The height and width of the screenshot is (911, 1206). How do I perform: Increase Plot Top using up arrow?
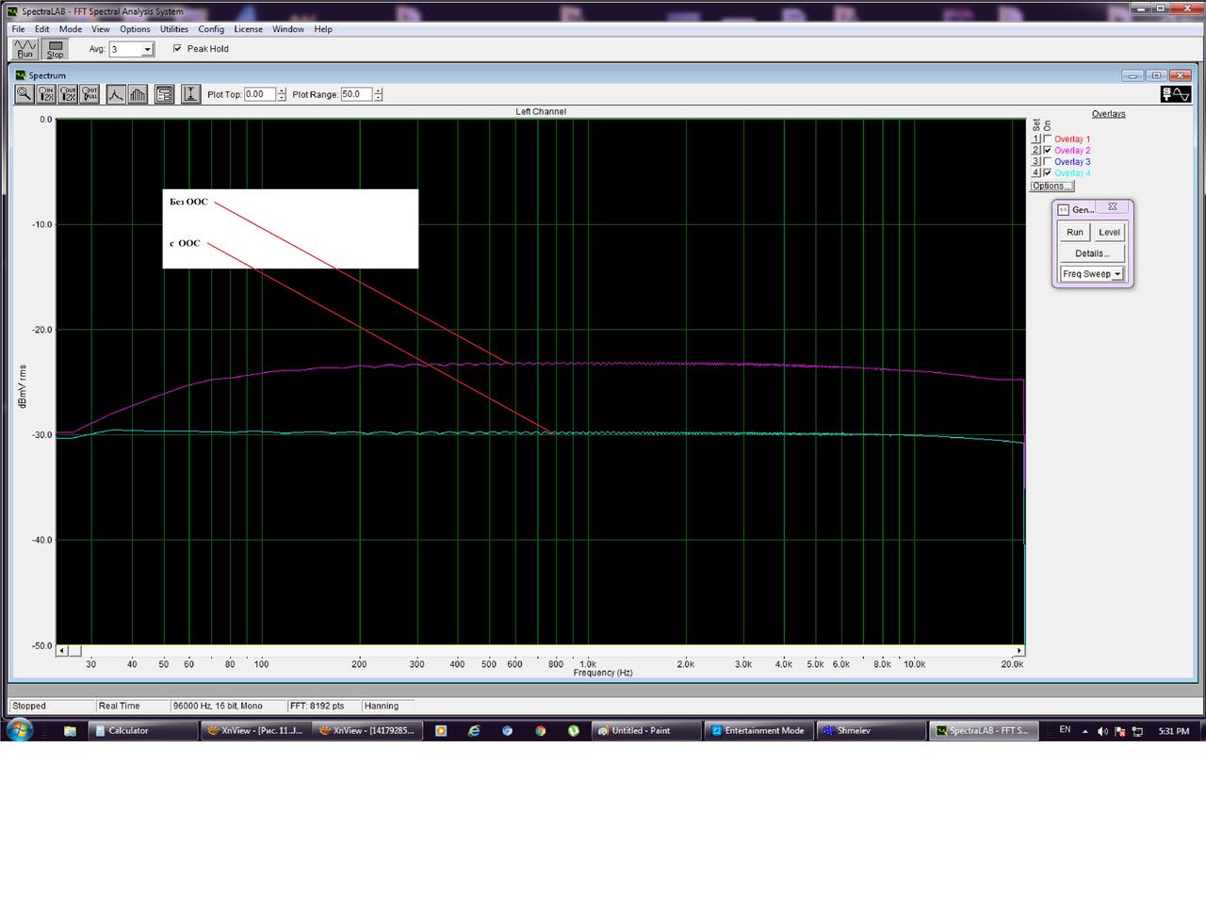282,91
